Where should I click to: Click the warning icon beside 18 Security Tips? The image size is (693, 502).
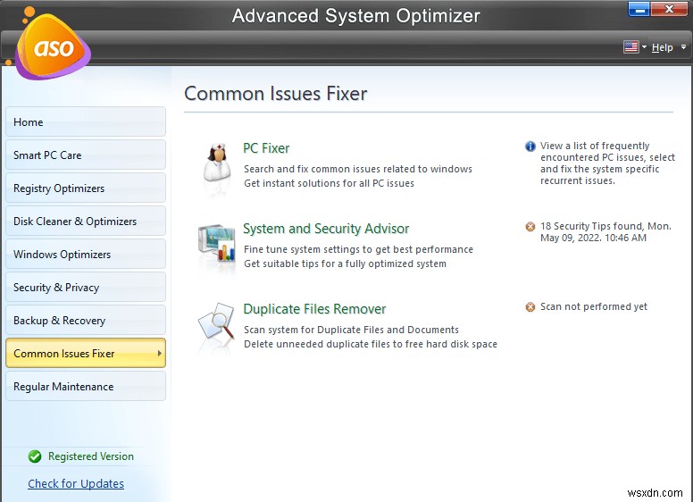pyautogui.click(x=530, y=227)
